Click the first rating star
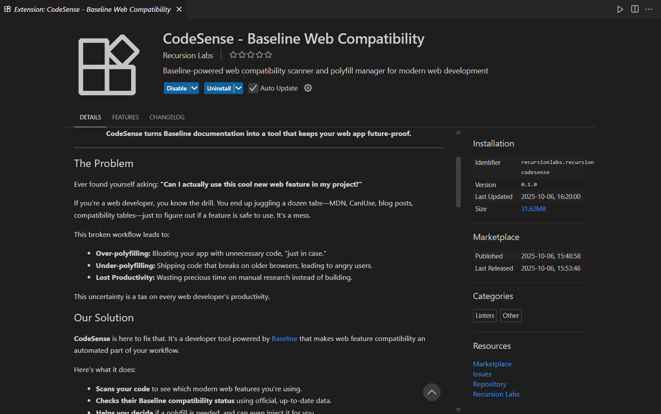Screen dimensions: 661x414 pos(233,54)
